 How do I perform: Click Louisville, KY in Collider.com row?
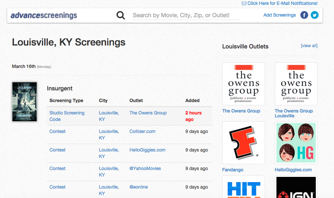click(x=109, y=135)
